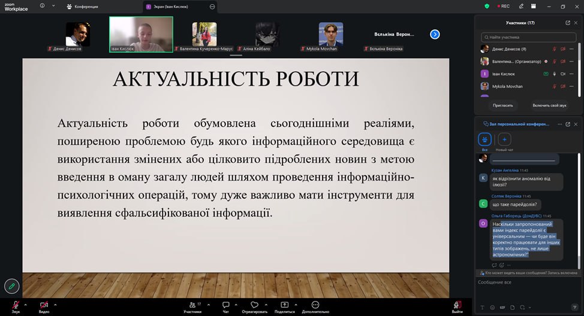Click the Отреагировать heart reactions icon
The image size is (584, 316).
(254, 305)
